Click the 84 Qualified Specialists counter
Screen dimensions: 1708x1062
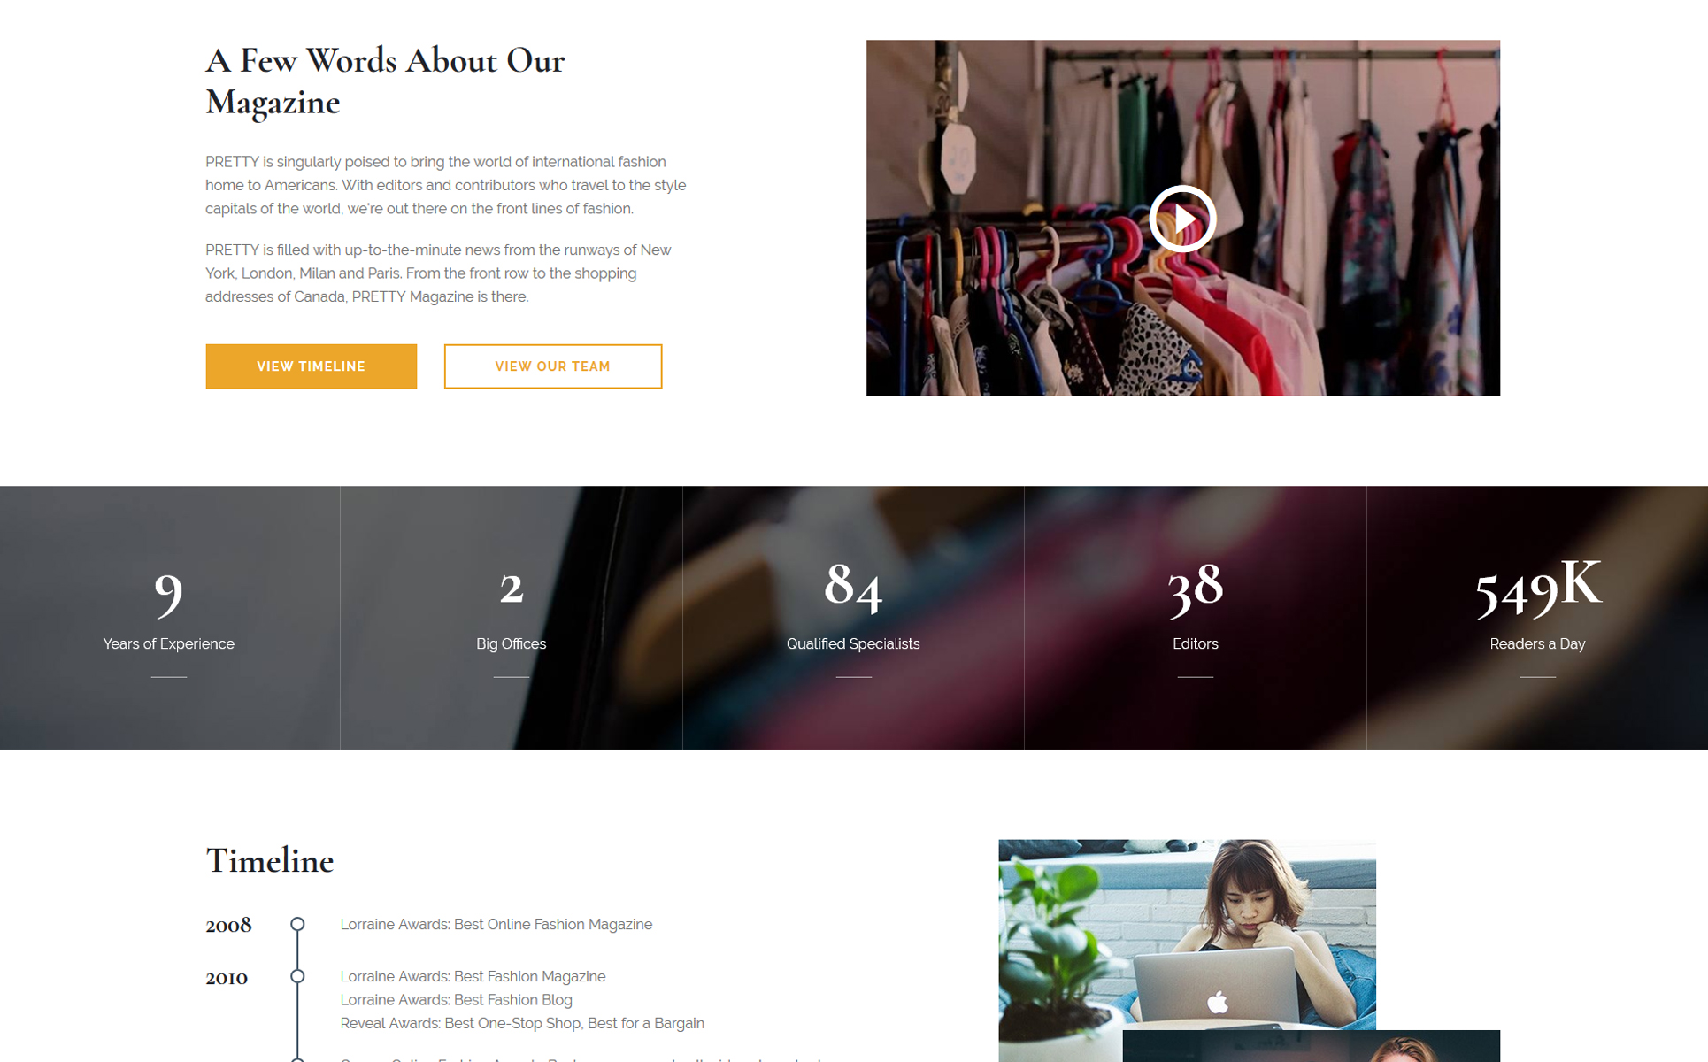853,618
